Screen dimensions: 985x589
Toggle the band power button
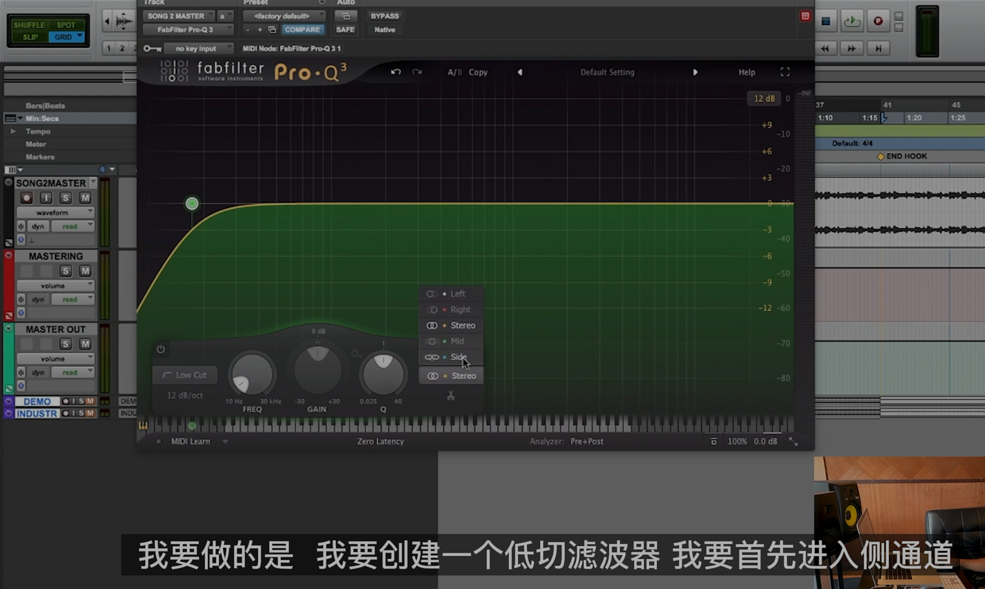161,349
